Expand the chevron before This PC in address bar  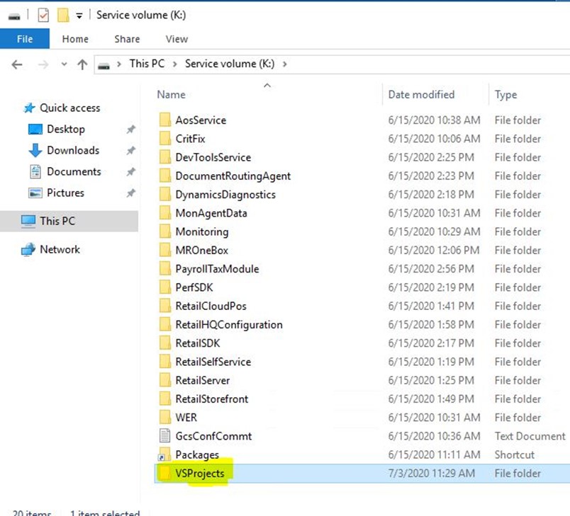(x=119, y=64)
